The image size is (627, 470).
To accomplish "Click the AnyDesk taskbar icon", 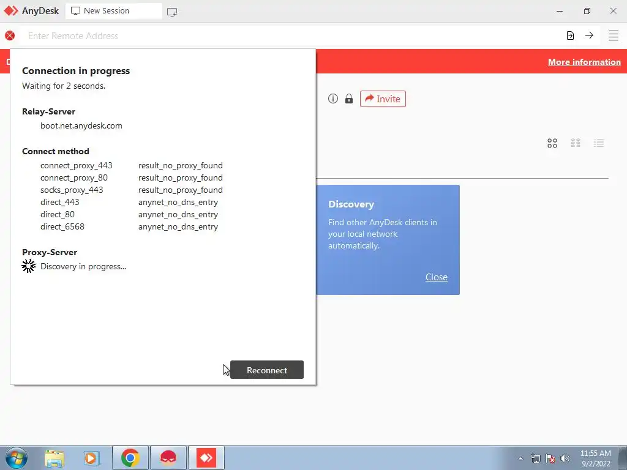I will (x=206, y=458).
